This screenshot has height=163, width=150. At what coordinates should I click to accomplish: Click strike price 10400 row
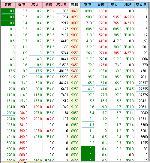coord(75,11)
